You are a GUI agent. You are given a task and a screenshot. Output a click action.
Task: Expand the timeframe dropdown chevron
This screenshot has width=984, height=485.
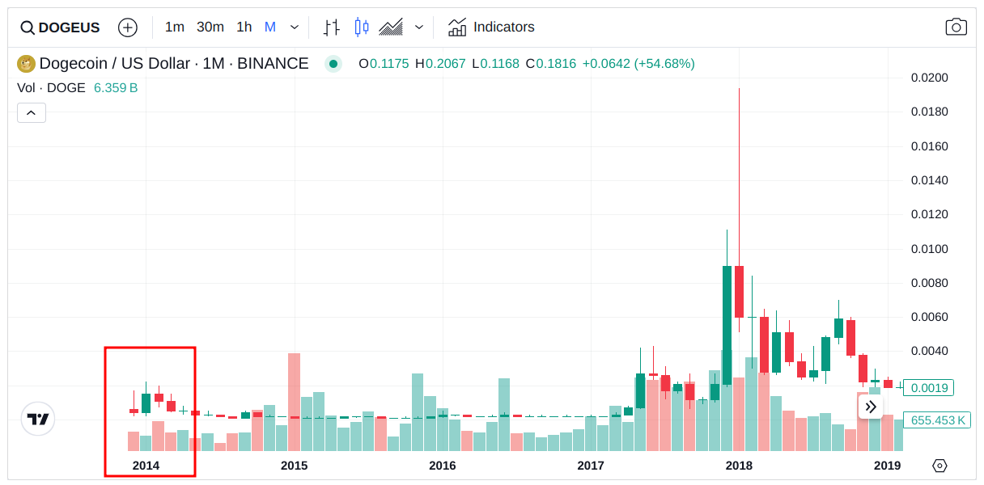coord(295,27)
